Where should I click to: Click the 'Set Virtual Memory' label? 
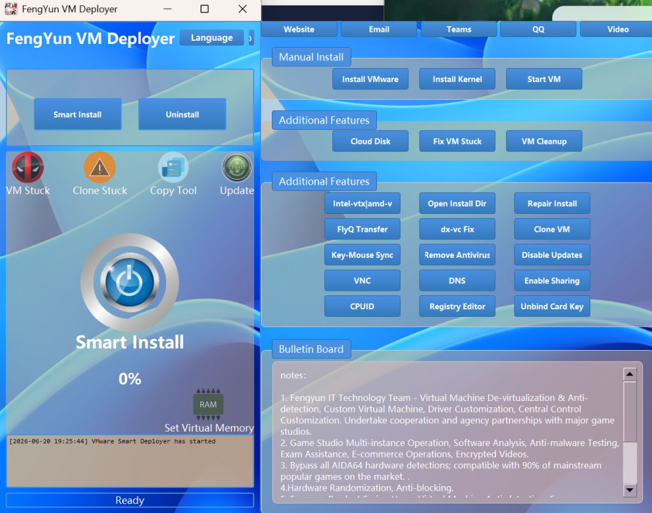(x=209, y=428)
